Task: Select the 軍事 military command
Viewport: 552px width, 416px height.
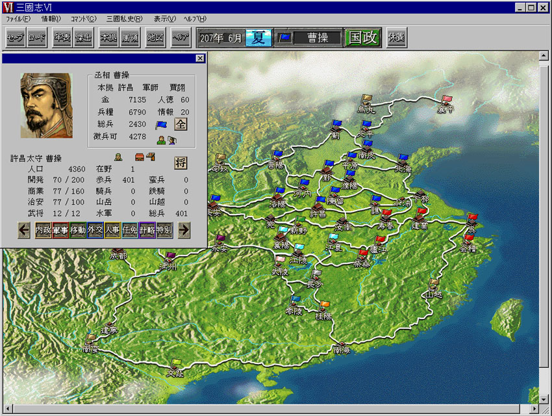Action: tap(60, 229)
